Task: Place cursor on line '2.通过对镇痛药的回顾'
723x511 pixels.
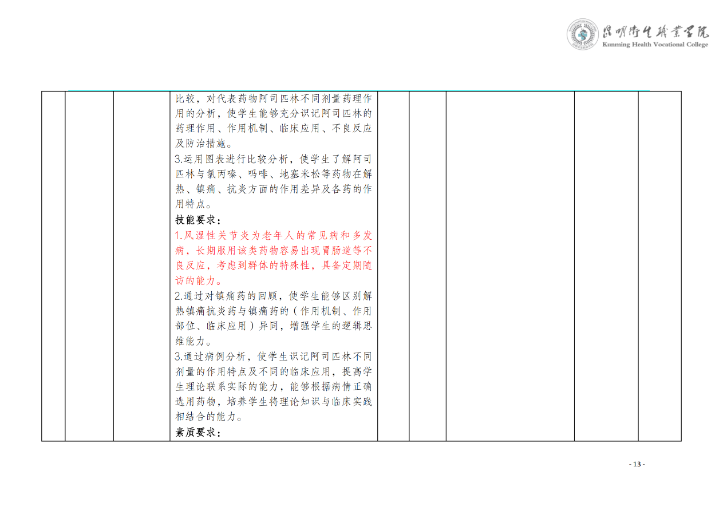Action: (274, 296)
